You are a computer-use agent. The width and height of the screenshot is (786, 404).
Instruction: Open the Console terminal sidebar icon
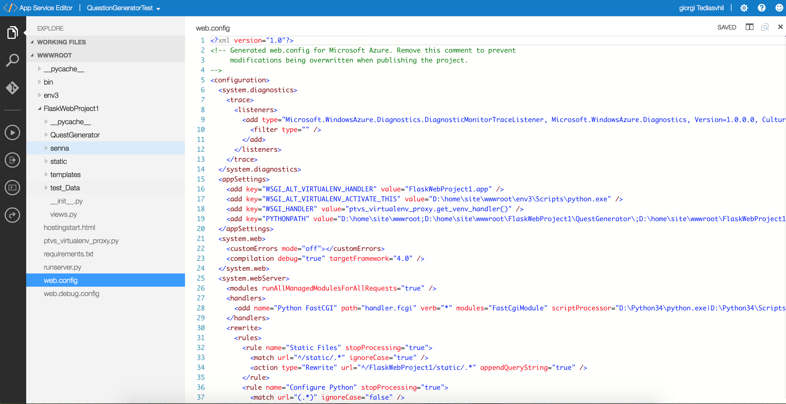[x=12, y=188]
